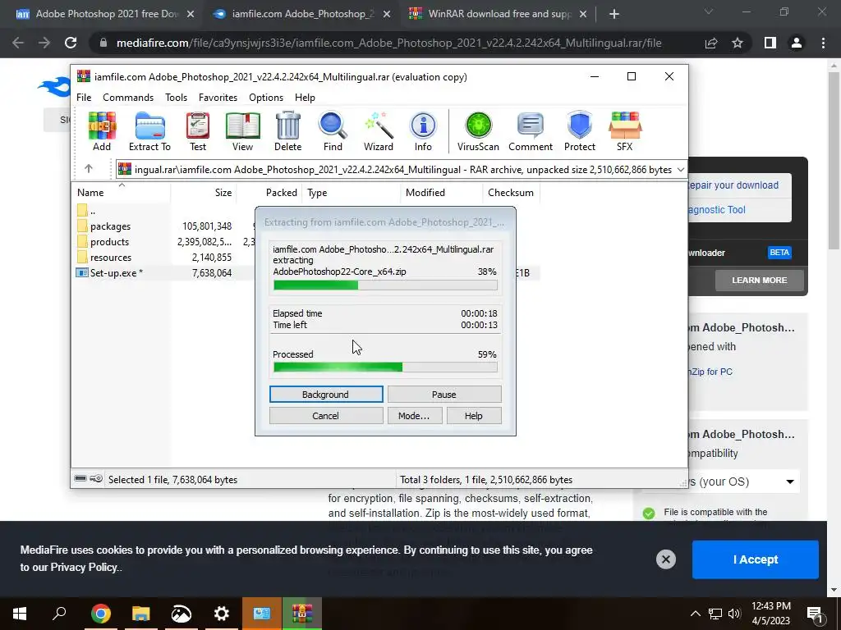This screenshot has height=630, width=841.
Task: Click the Processed progress bar at 59%
Action: tap(385, 367)
